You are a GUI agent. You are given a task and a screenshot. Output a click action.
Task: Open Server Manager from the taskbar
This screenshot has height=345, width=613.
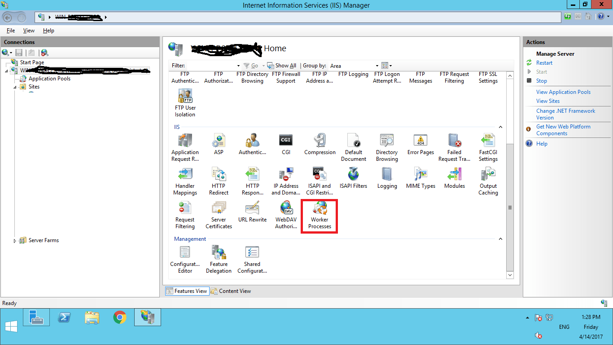(36, 317)
